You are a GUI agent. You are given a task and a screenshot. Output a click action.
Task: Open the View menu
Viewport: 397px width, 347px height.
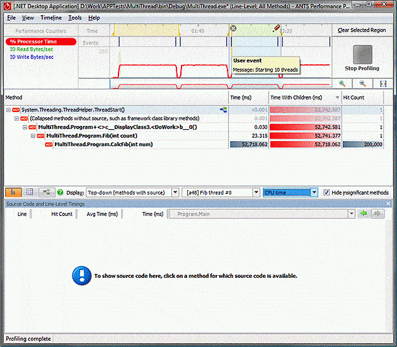coord(28,18)
